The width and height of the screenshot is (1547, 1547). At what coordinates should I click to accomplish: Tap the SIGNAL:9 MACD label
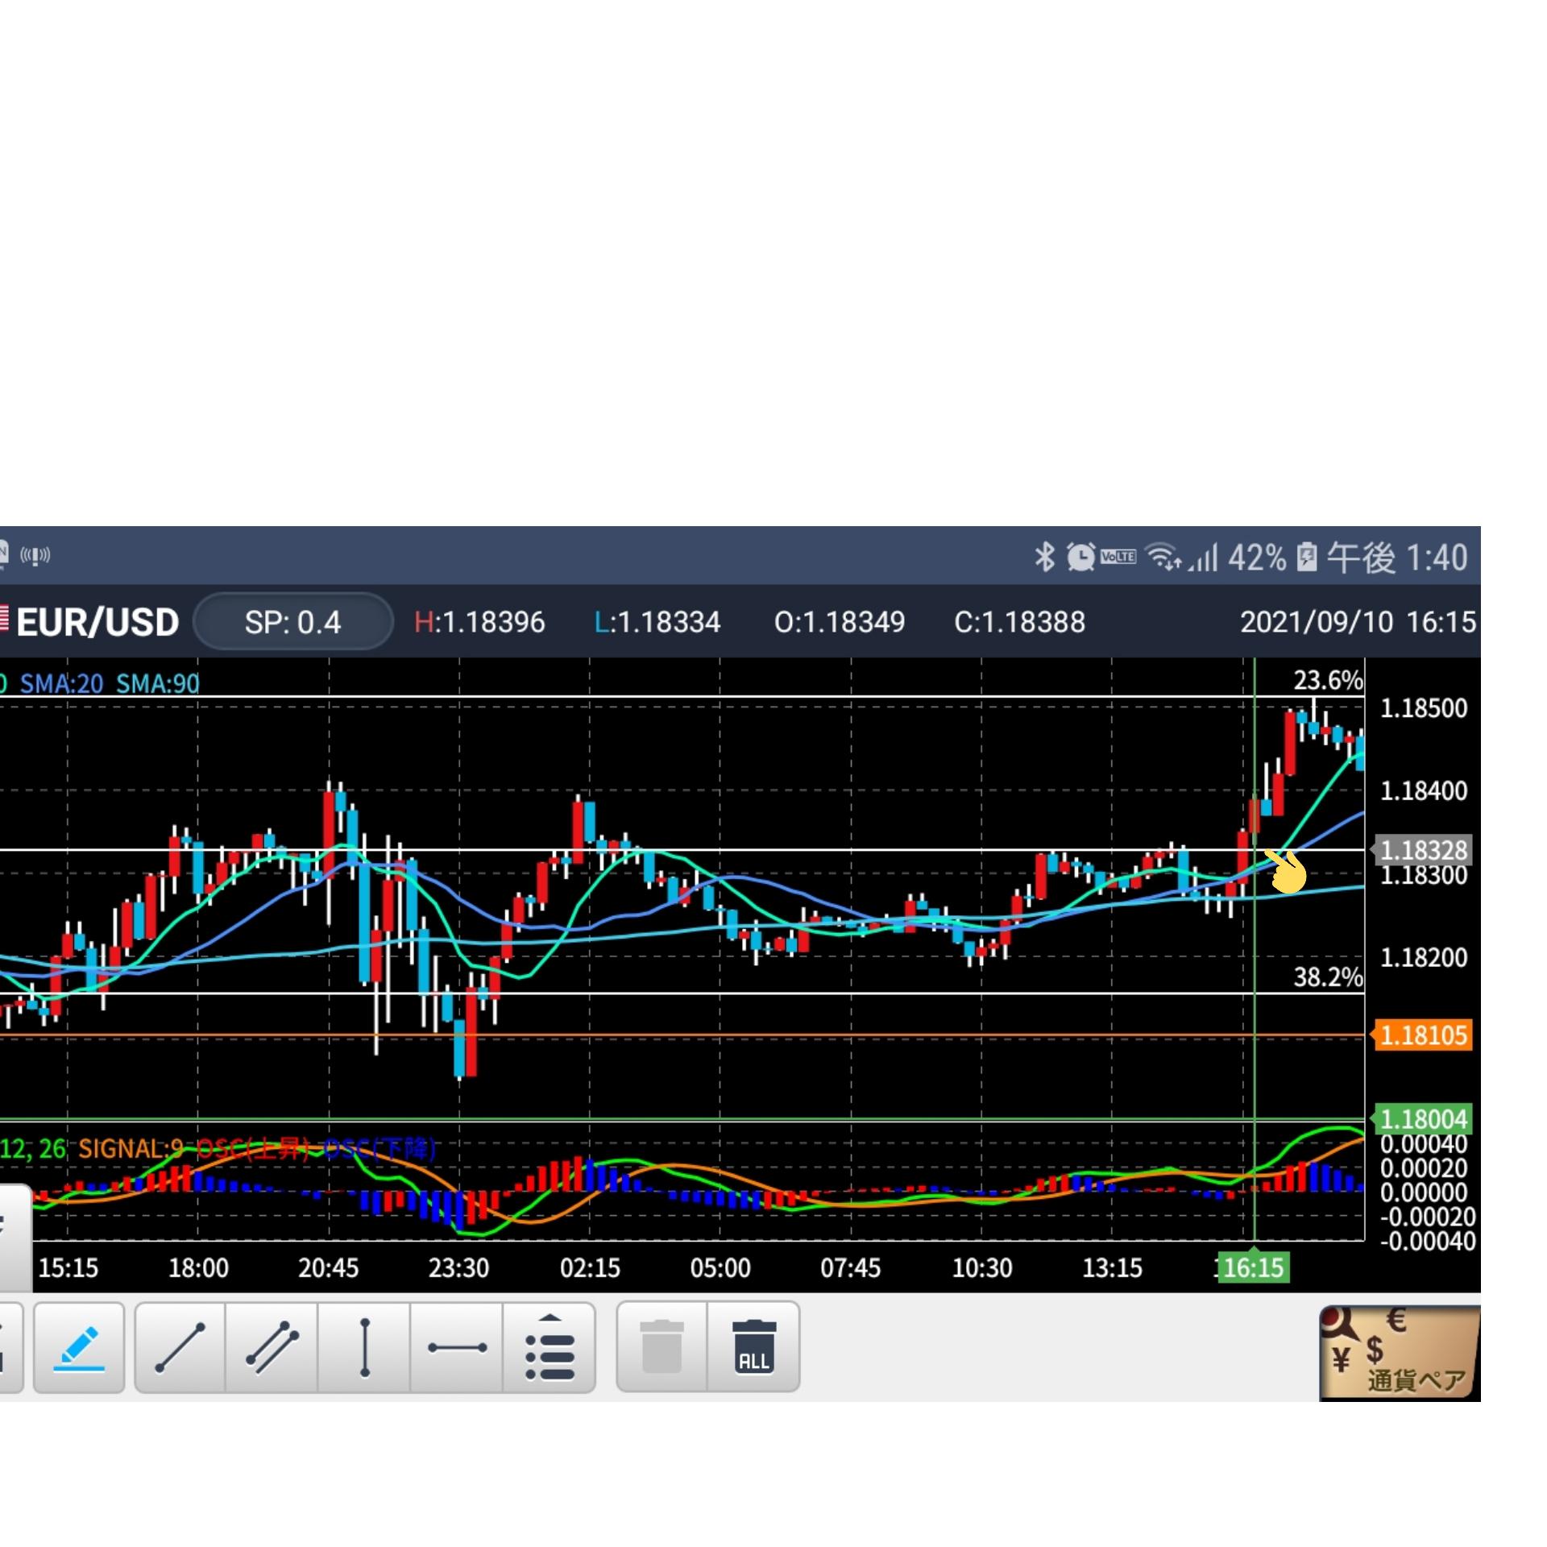tap(131, 1148)
